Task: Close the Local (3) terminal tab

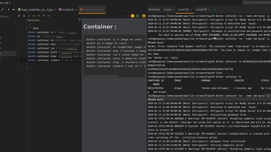Action: pyautogui.click(x=209, y=10)
